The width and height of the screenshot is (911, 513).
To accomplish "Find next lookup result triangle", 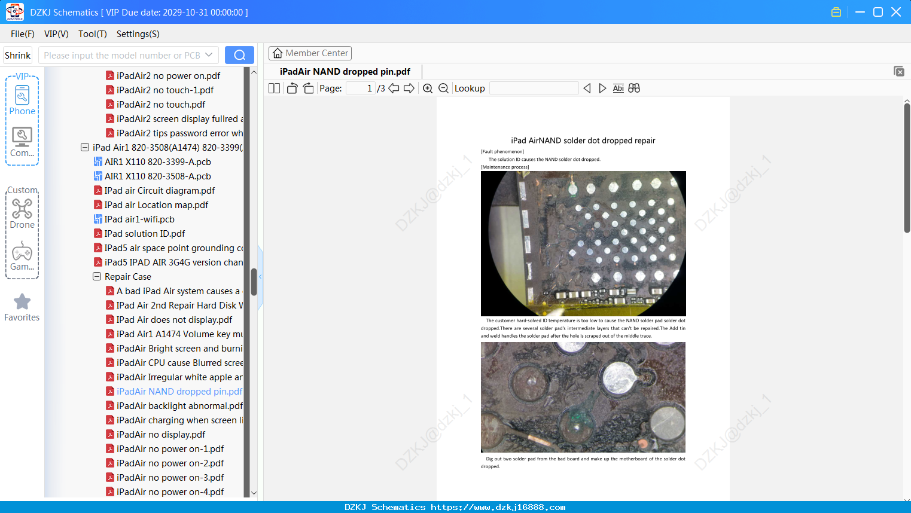I will tap(602, 88).
